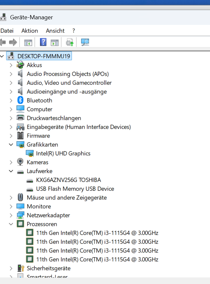
Task: Open the Ansicht menu
Action: 55,31
